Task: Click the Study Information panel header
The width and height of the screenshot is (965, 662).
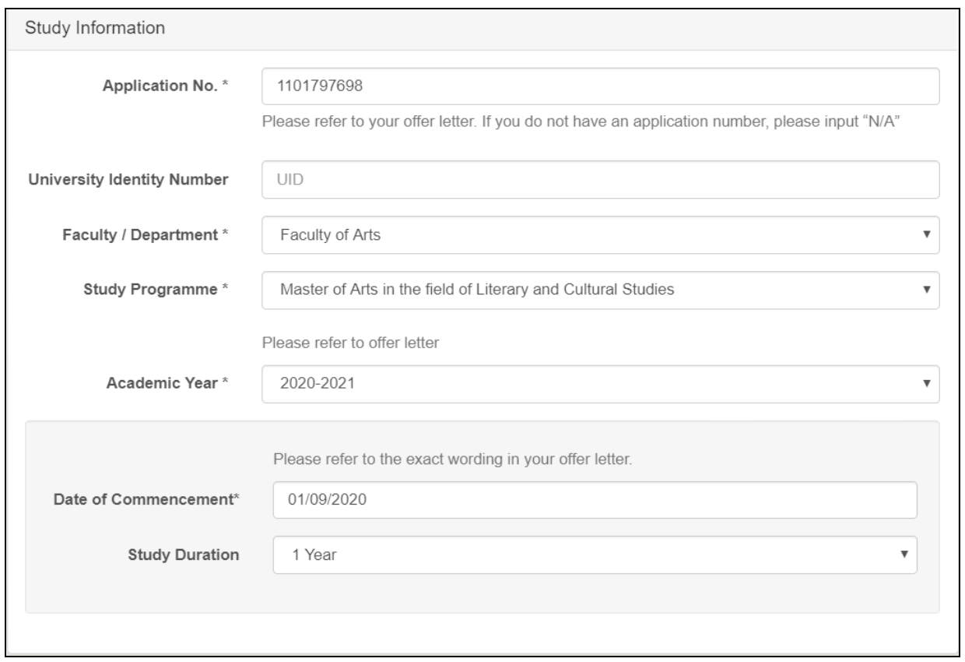Action: point(95,28)
